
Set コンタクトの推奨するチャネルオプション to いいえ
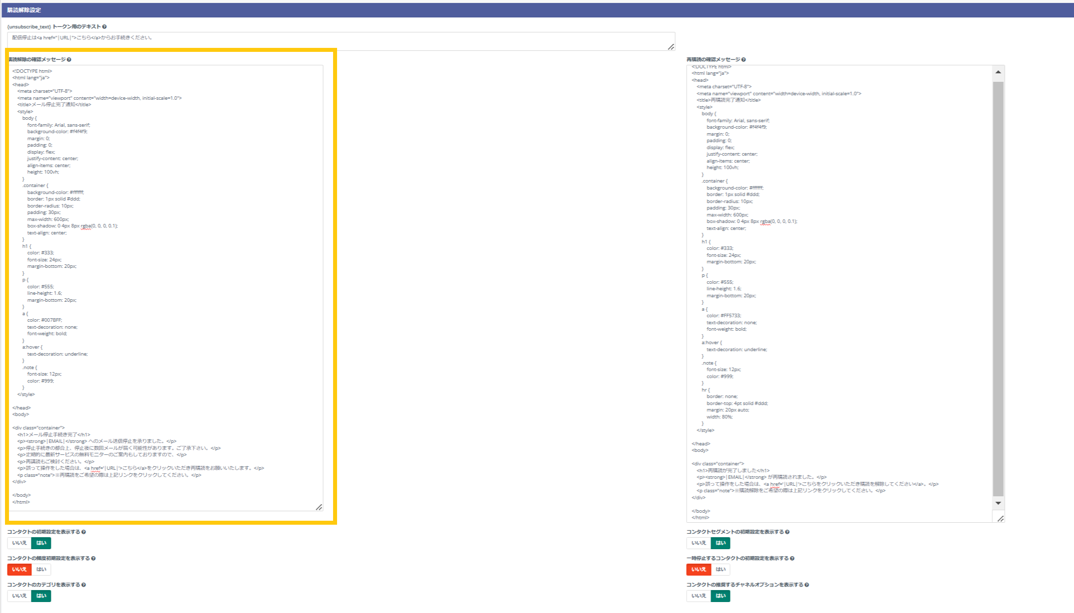click(699, 596)
